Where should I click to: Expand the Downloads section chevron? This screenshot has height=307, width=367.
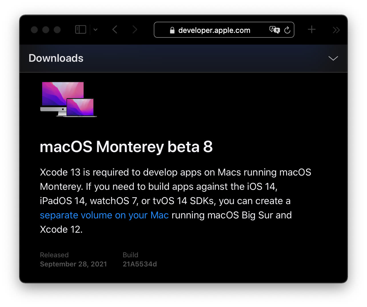[333, 58]
